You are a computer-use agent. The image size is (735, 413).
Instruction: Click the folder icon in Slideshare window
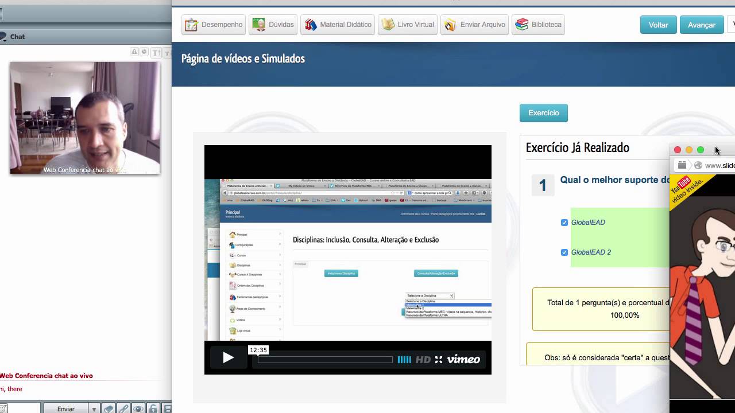click(682, 165)
